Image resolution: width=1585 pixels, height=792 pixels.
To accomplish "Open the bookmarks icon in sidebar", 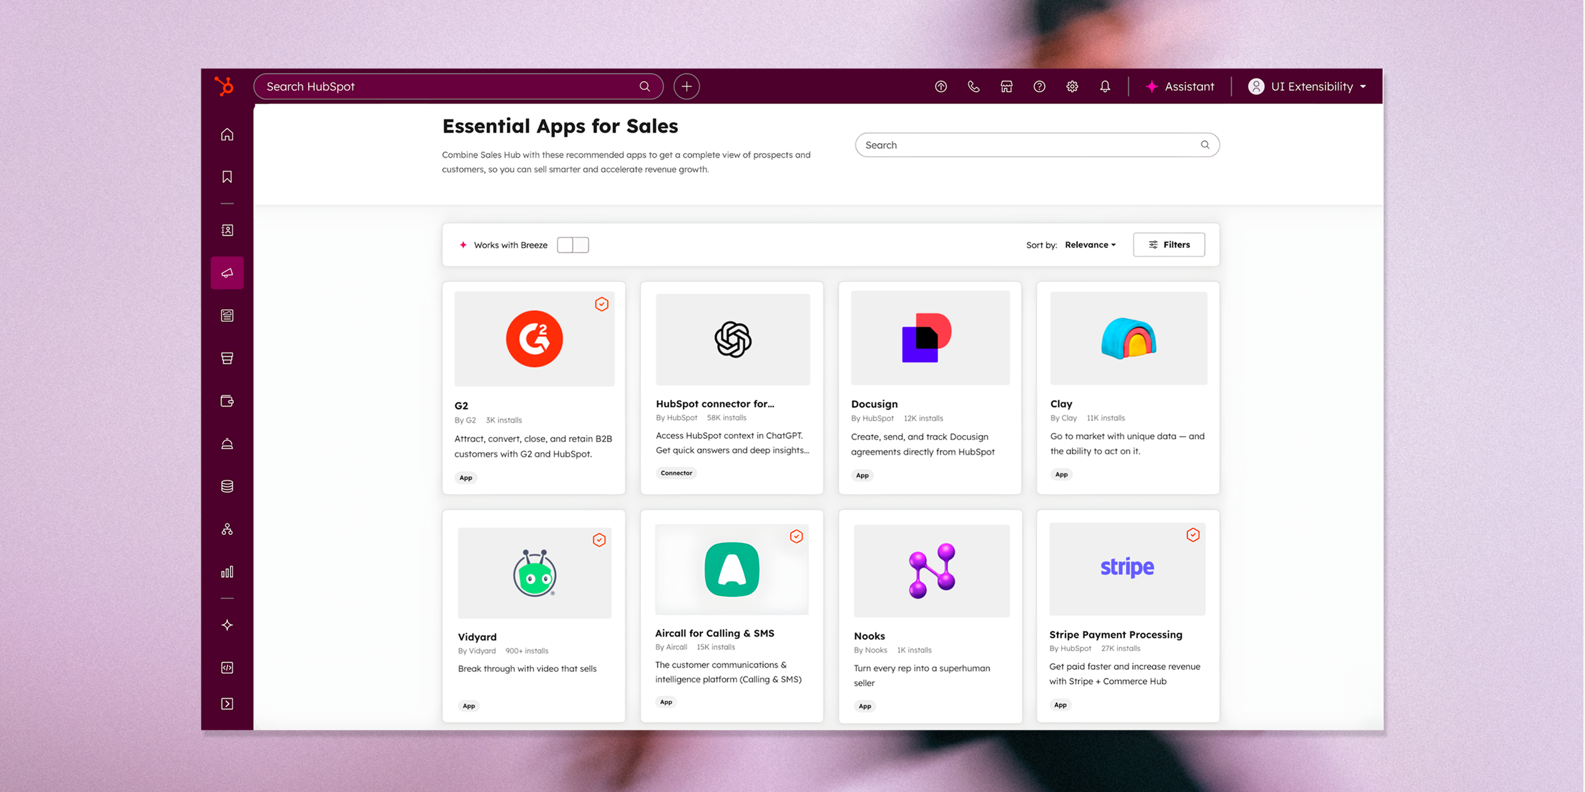I will pos(227,177).
